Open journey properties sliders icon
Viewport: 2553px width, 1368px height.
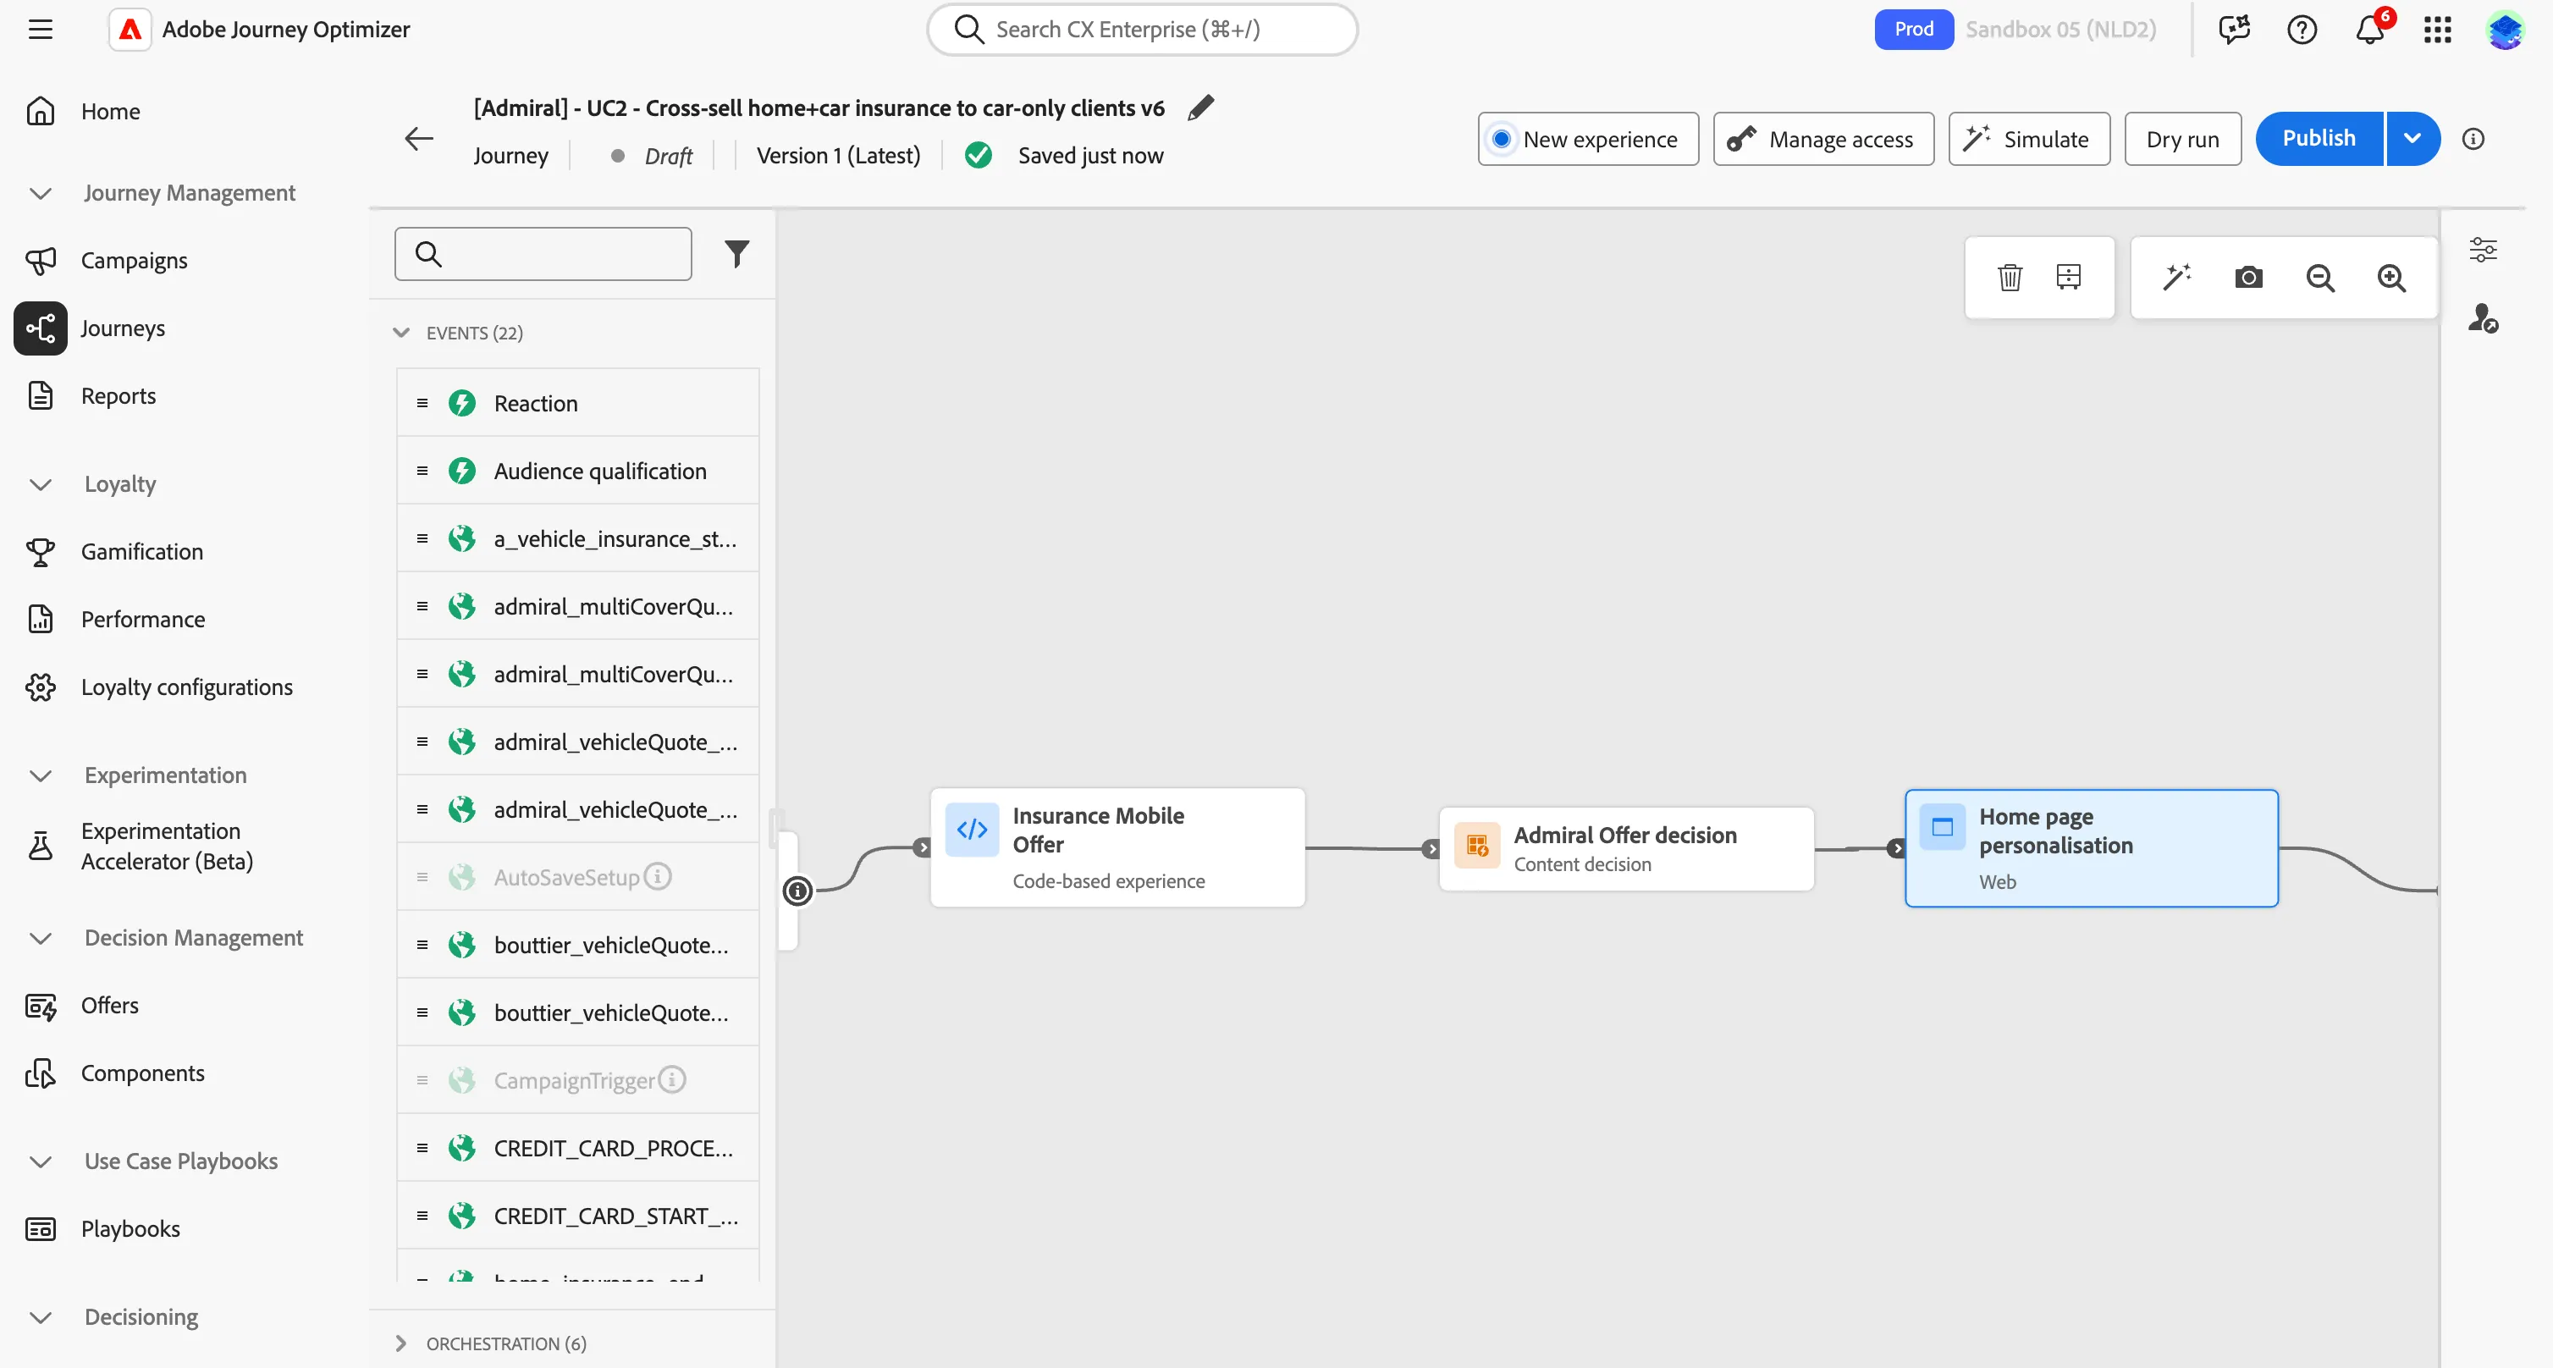(x=2483, y=249)
